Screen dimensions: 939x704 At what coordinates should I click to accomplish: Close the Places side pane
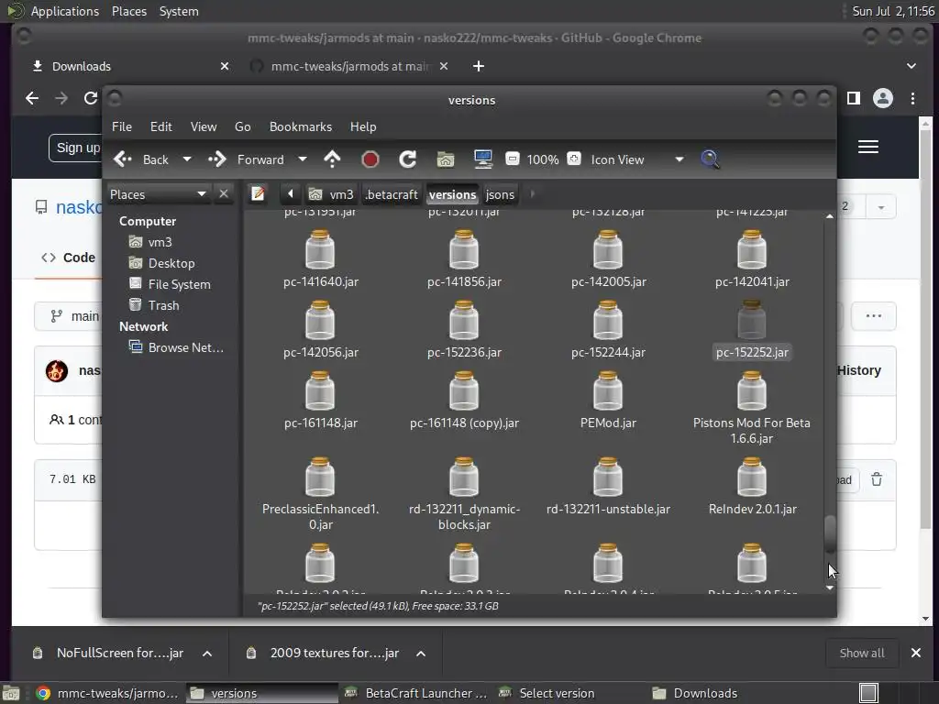point(224,193)
